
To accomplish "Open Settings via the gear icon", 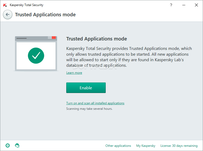I will pyautogui.click(x=8, y=145).
